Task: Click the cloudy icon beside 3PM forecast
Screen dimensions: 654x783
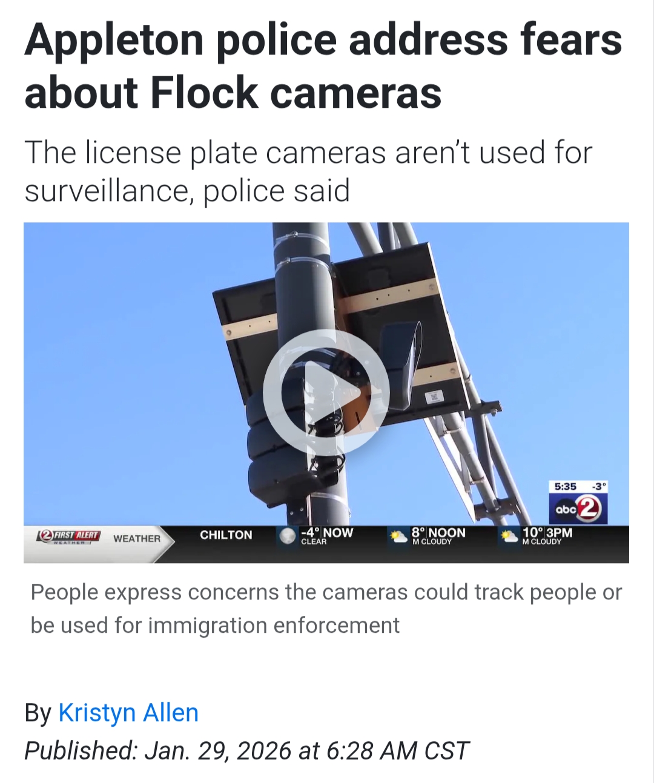Action: (509, 537)
